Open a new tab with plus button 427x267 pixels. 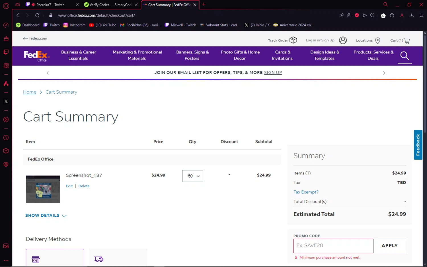(x=204, y=4)
